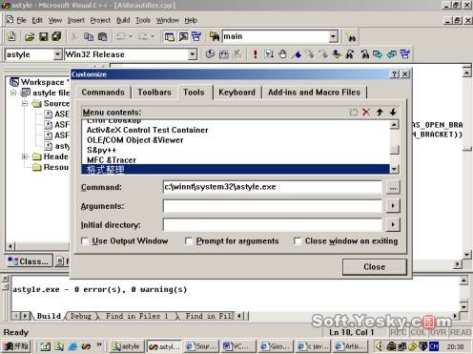Viewport: 473px width, 354px height.
Task: Switch to the Keyboard tab
Action: (x=236, y=93)
